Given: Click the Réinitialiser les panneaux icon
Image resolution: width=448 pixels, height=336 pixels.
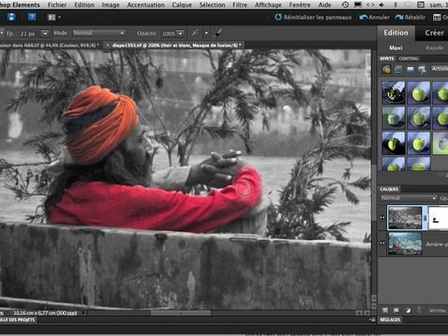Looking at the screenshot, I should click(x=278, y=17).
